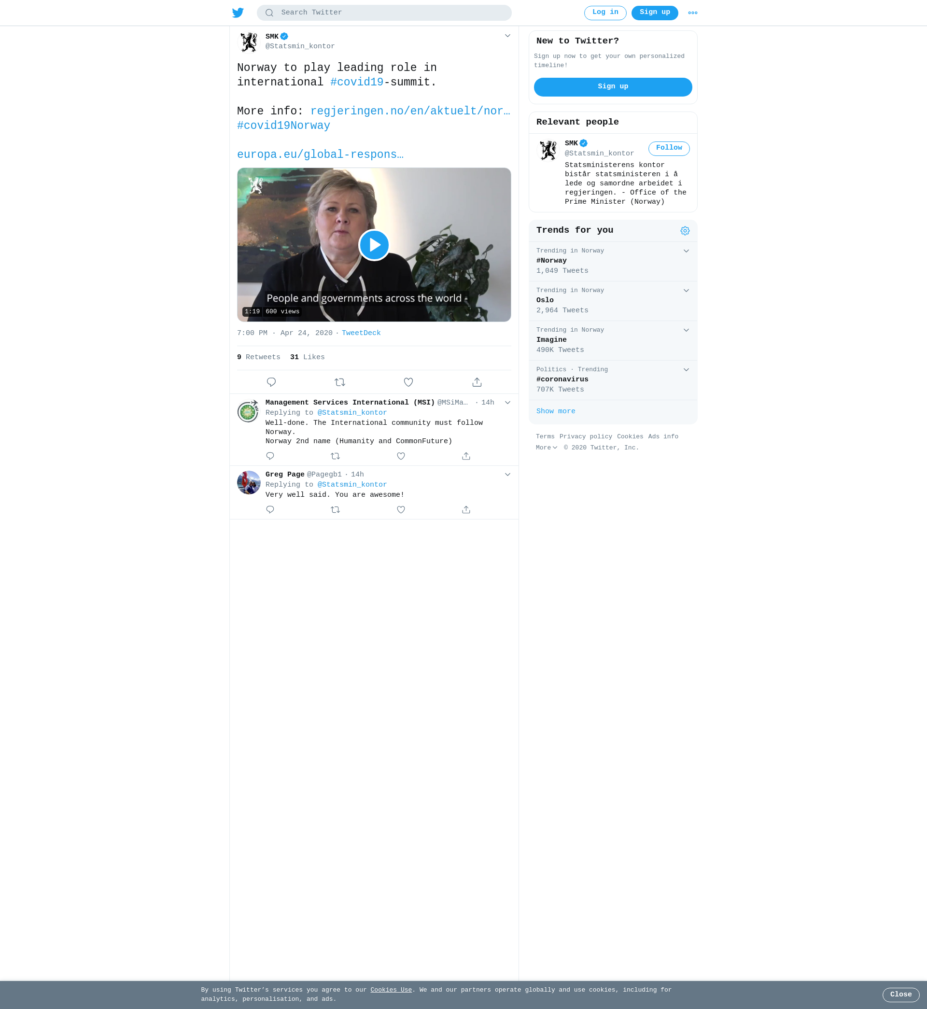Viewport: 927px width, 1009px height.
Task: Open the chevron menu for #Norway trend
Action: pos(686,251)
